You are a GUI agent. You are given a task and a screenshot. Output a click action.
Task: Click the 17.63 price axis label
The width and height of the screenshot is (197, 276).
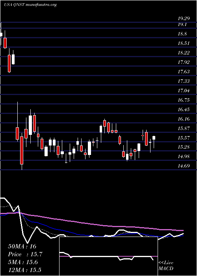[184, 72]
